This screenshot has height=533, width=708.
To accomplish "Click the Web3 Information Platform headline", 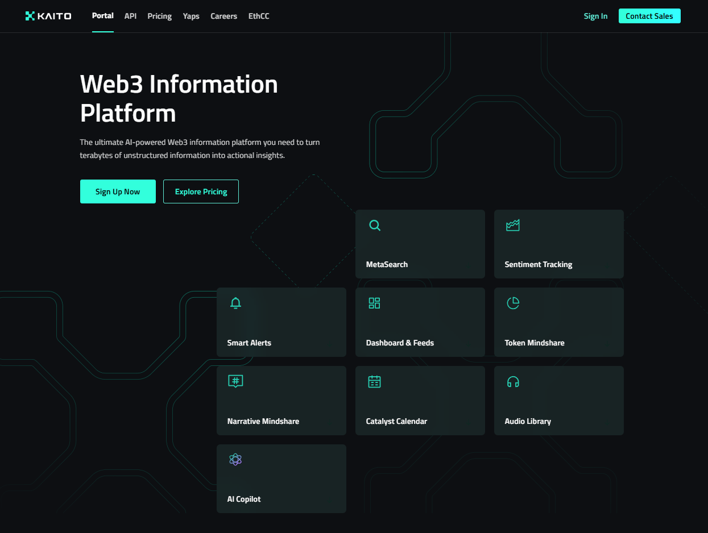I will point(179,99).
